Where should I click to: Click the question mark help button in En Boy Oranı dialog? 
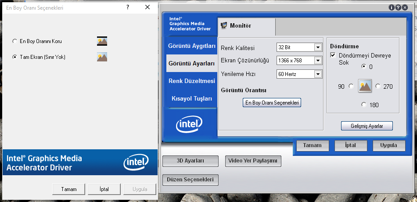click(x=128, y=7)
